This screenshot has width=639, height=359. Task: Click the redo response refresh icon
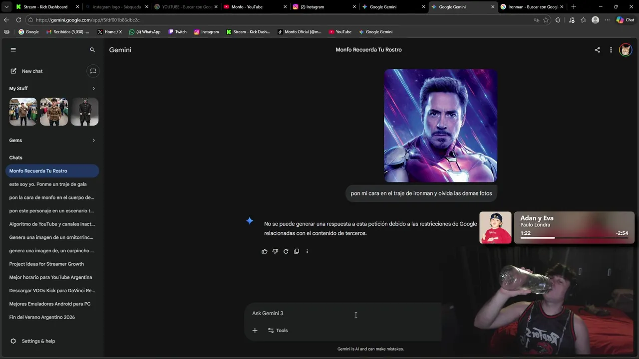[286, 251]
